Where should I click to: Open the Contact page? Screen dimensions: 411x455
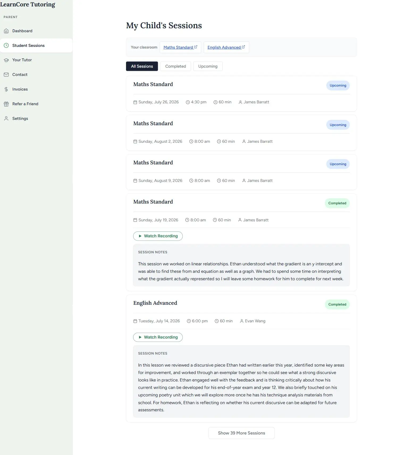pyautogui.click(x=36, y=75)
